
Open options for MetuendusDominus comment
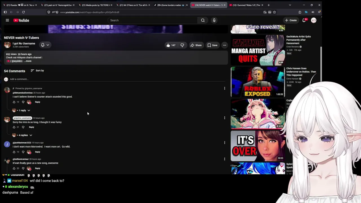tap(224, 89)
